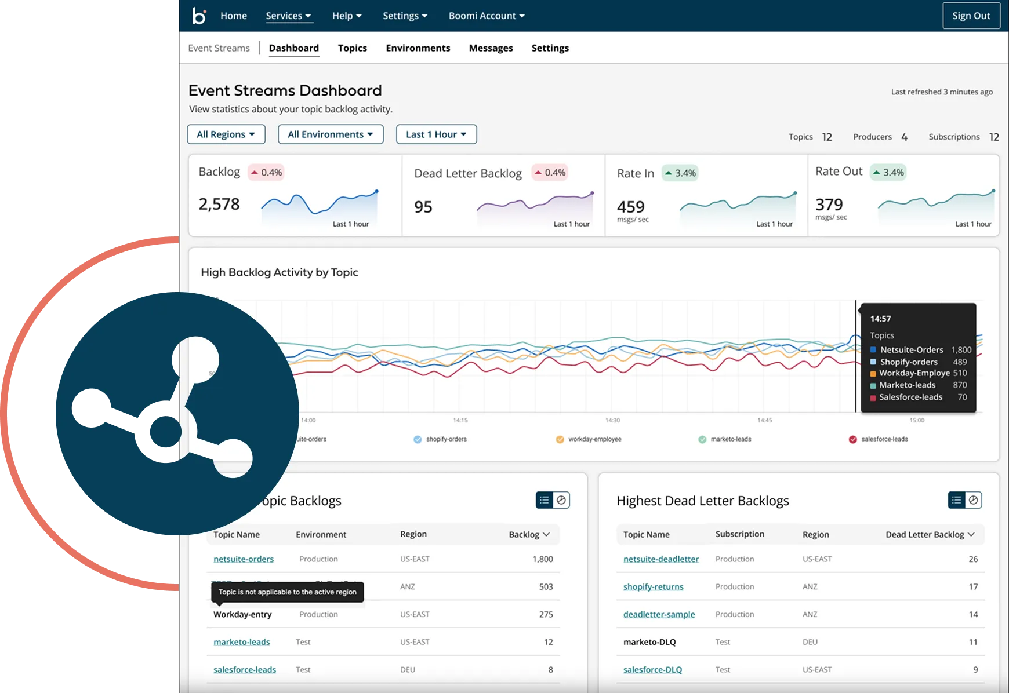Viewport: 1009px width, 693px height.
Task: Open Event Streams Settings tab
Action: coord(550,48)
